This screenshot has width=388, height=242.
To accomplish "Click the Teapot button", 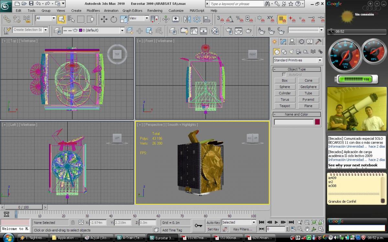I will coord(285,106).
